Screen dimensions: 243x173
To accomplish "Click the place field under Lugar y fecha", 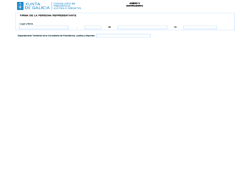I will click(44, 27).
